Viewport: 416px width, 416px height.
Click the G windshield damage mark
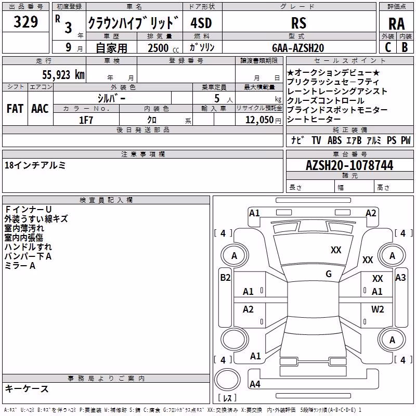coord(329,274)
